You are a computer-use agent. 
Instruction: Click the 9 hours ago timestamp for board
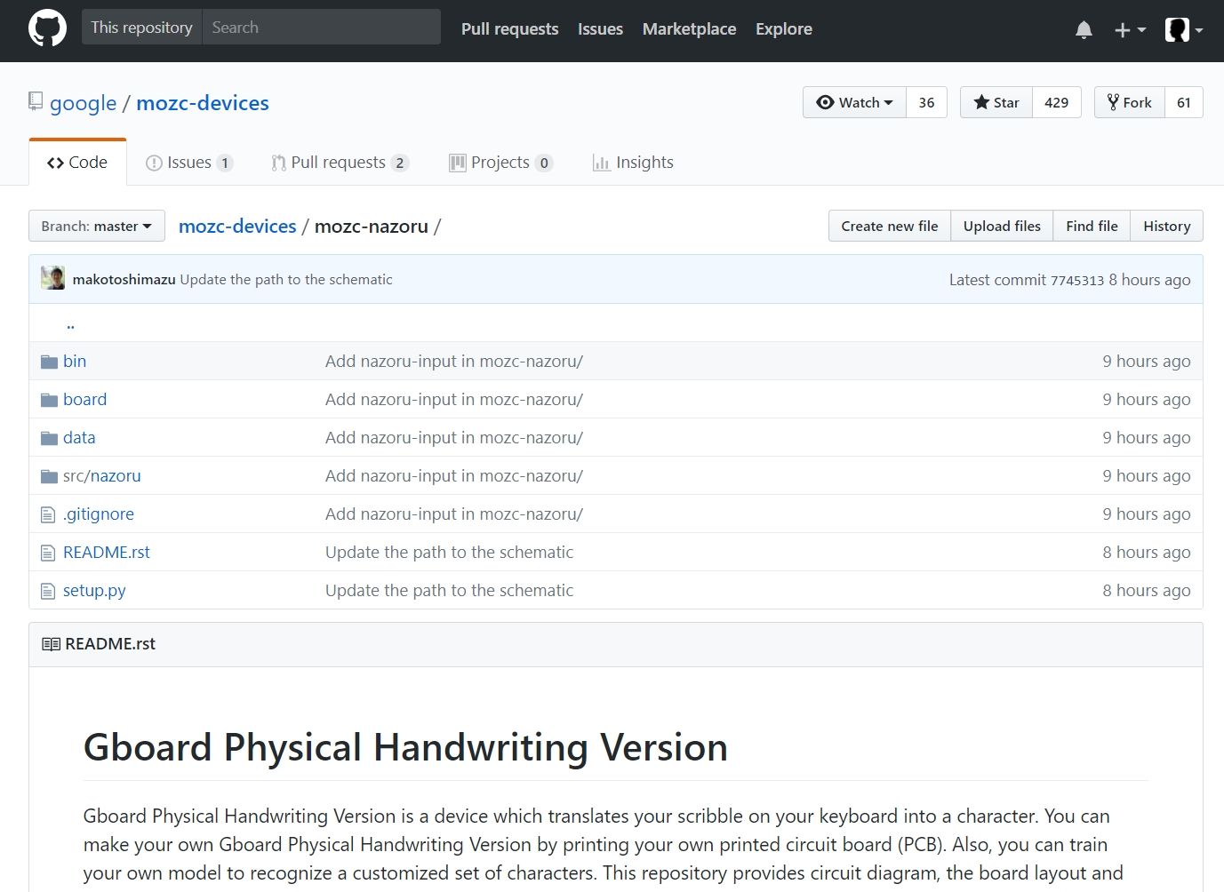click(x=1147, y=400)
